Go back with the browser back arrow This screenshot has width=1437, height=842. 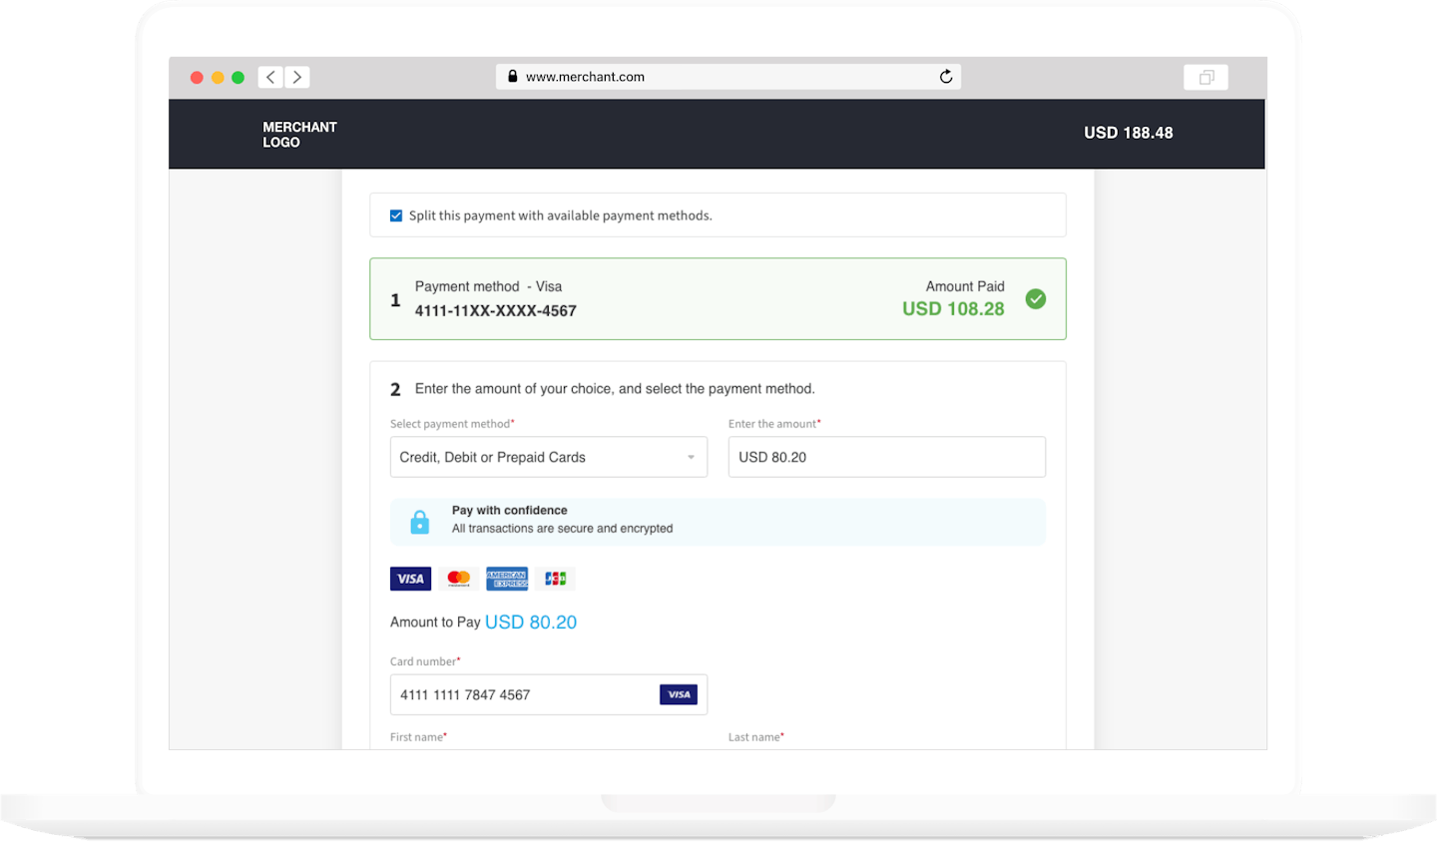coord(270,77)
